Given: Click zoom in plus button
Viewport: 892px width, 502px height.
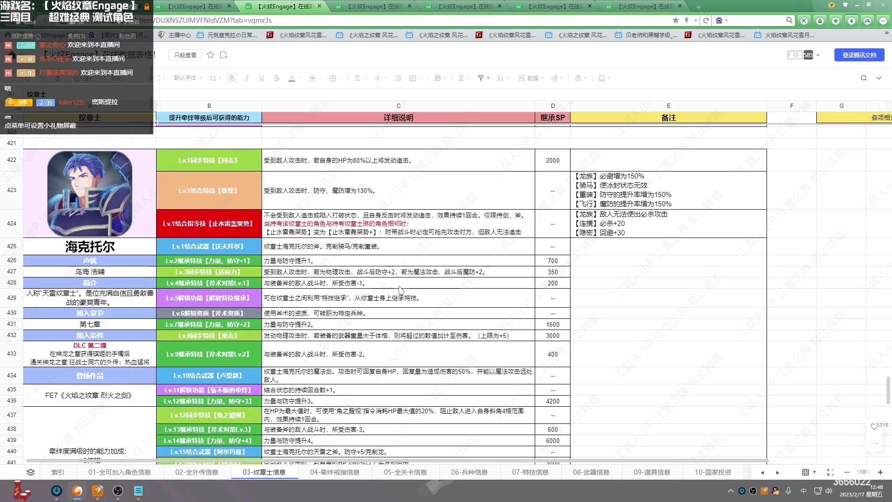Looking at the screenshot, I should click(880, 472).
